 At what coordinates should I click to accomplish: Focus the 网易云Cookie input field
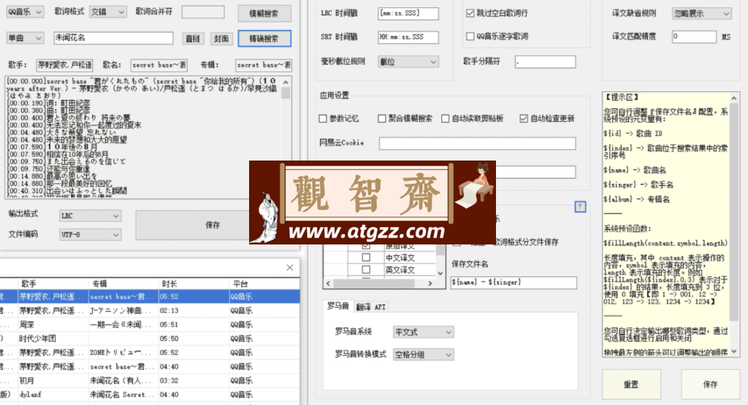tap(478, 144)
